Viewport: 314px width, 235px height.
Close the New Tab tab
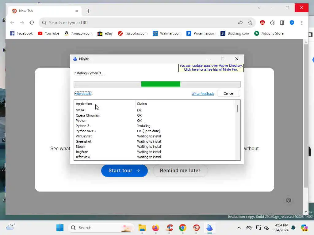(x=76, y=11)
